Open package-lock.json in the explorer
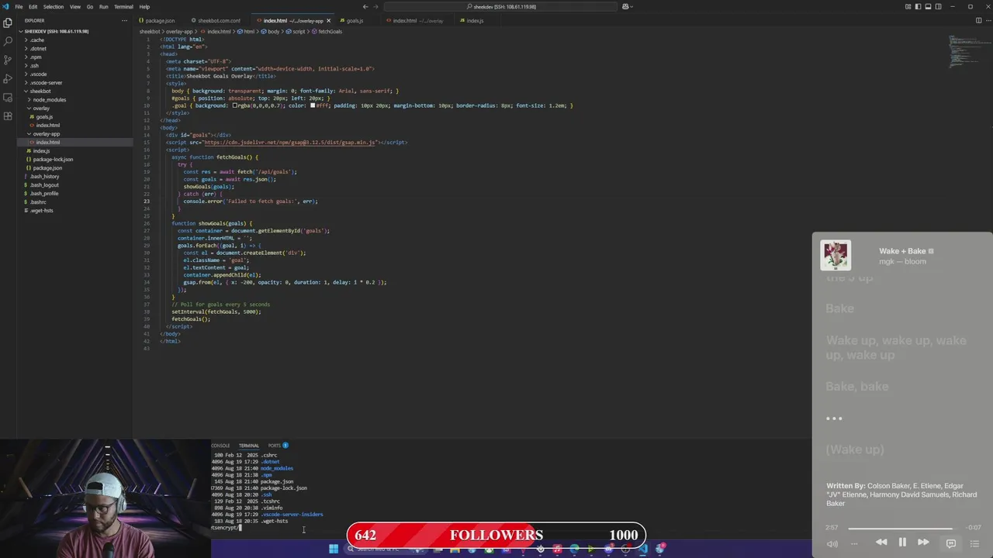 (x=53, y=159)
